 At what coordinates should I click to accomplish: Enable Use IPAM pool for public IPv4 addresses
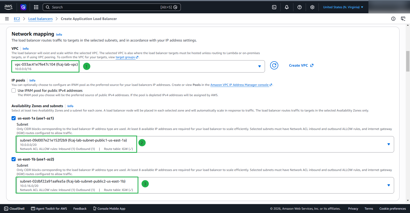pyautogui.click(x=14, y=90)
